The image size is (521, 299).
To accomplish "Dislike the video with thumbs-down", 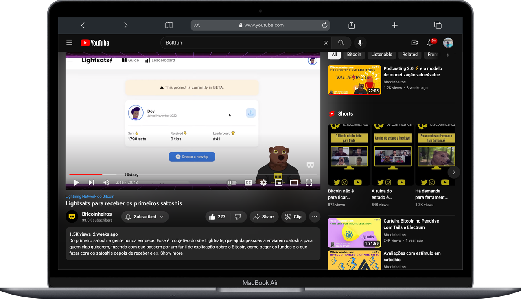I will [x=238, y=217].
